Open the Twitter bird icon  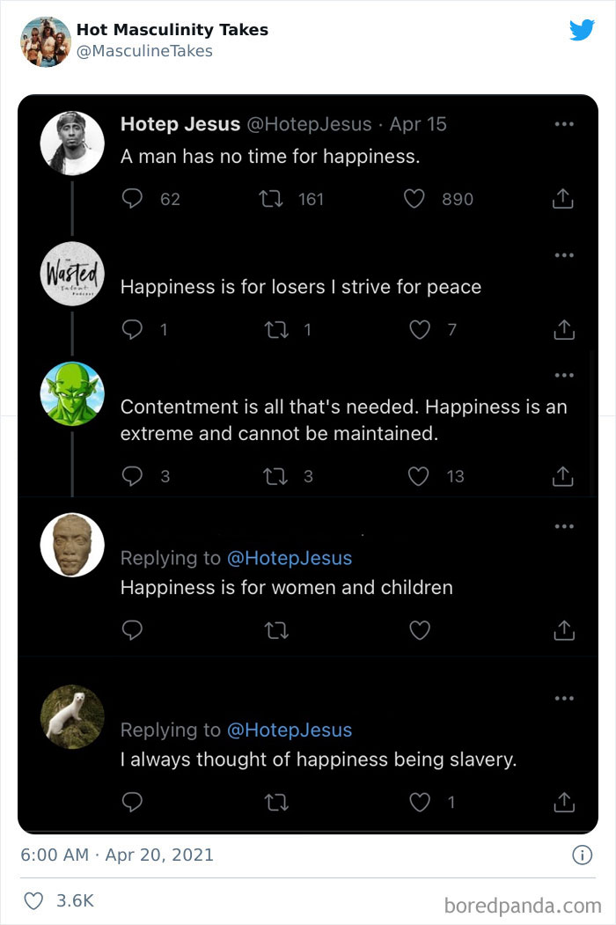click(583, 30)
